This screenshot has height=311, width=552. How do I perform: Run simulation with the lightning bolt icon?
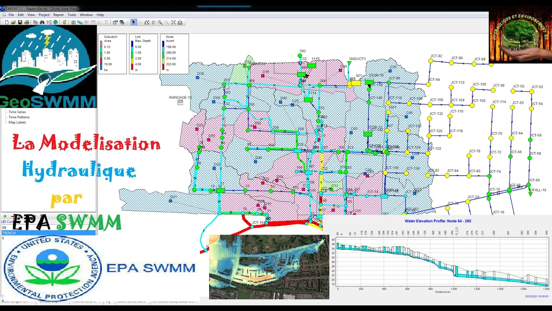pyautogui.click(x=65, y=22)
